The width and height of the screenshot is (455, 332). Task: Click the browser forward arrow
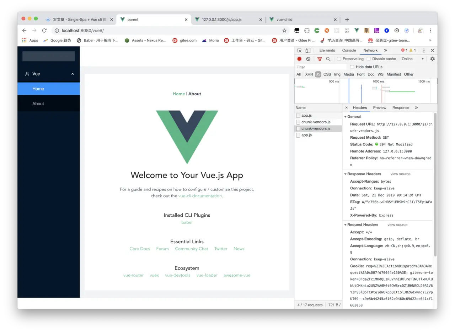pyautogui.click(x=34, y=31)
